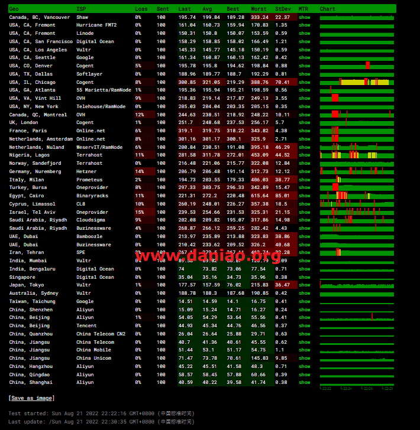Show MTR for Dubai Buzinessware row

click(x=305, y=245)
